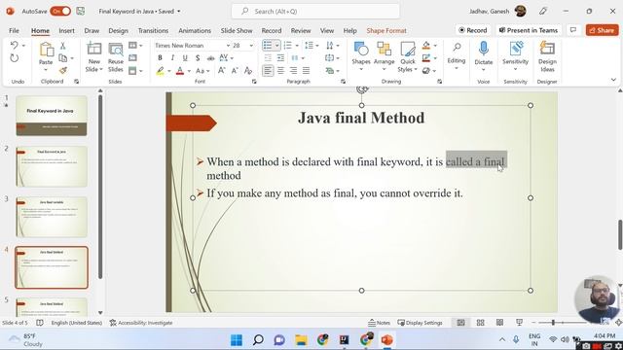Switch to Normal view in status bar
This screenshot has width=623, height=350.
coord(460,323)
